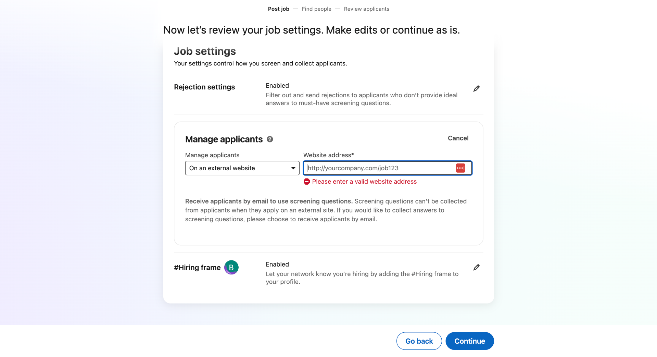657x357 pixels.
Task: Click the pencil icon next to Enabled rejection filter
Action: click(476, 88)
